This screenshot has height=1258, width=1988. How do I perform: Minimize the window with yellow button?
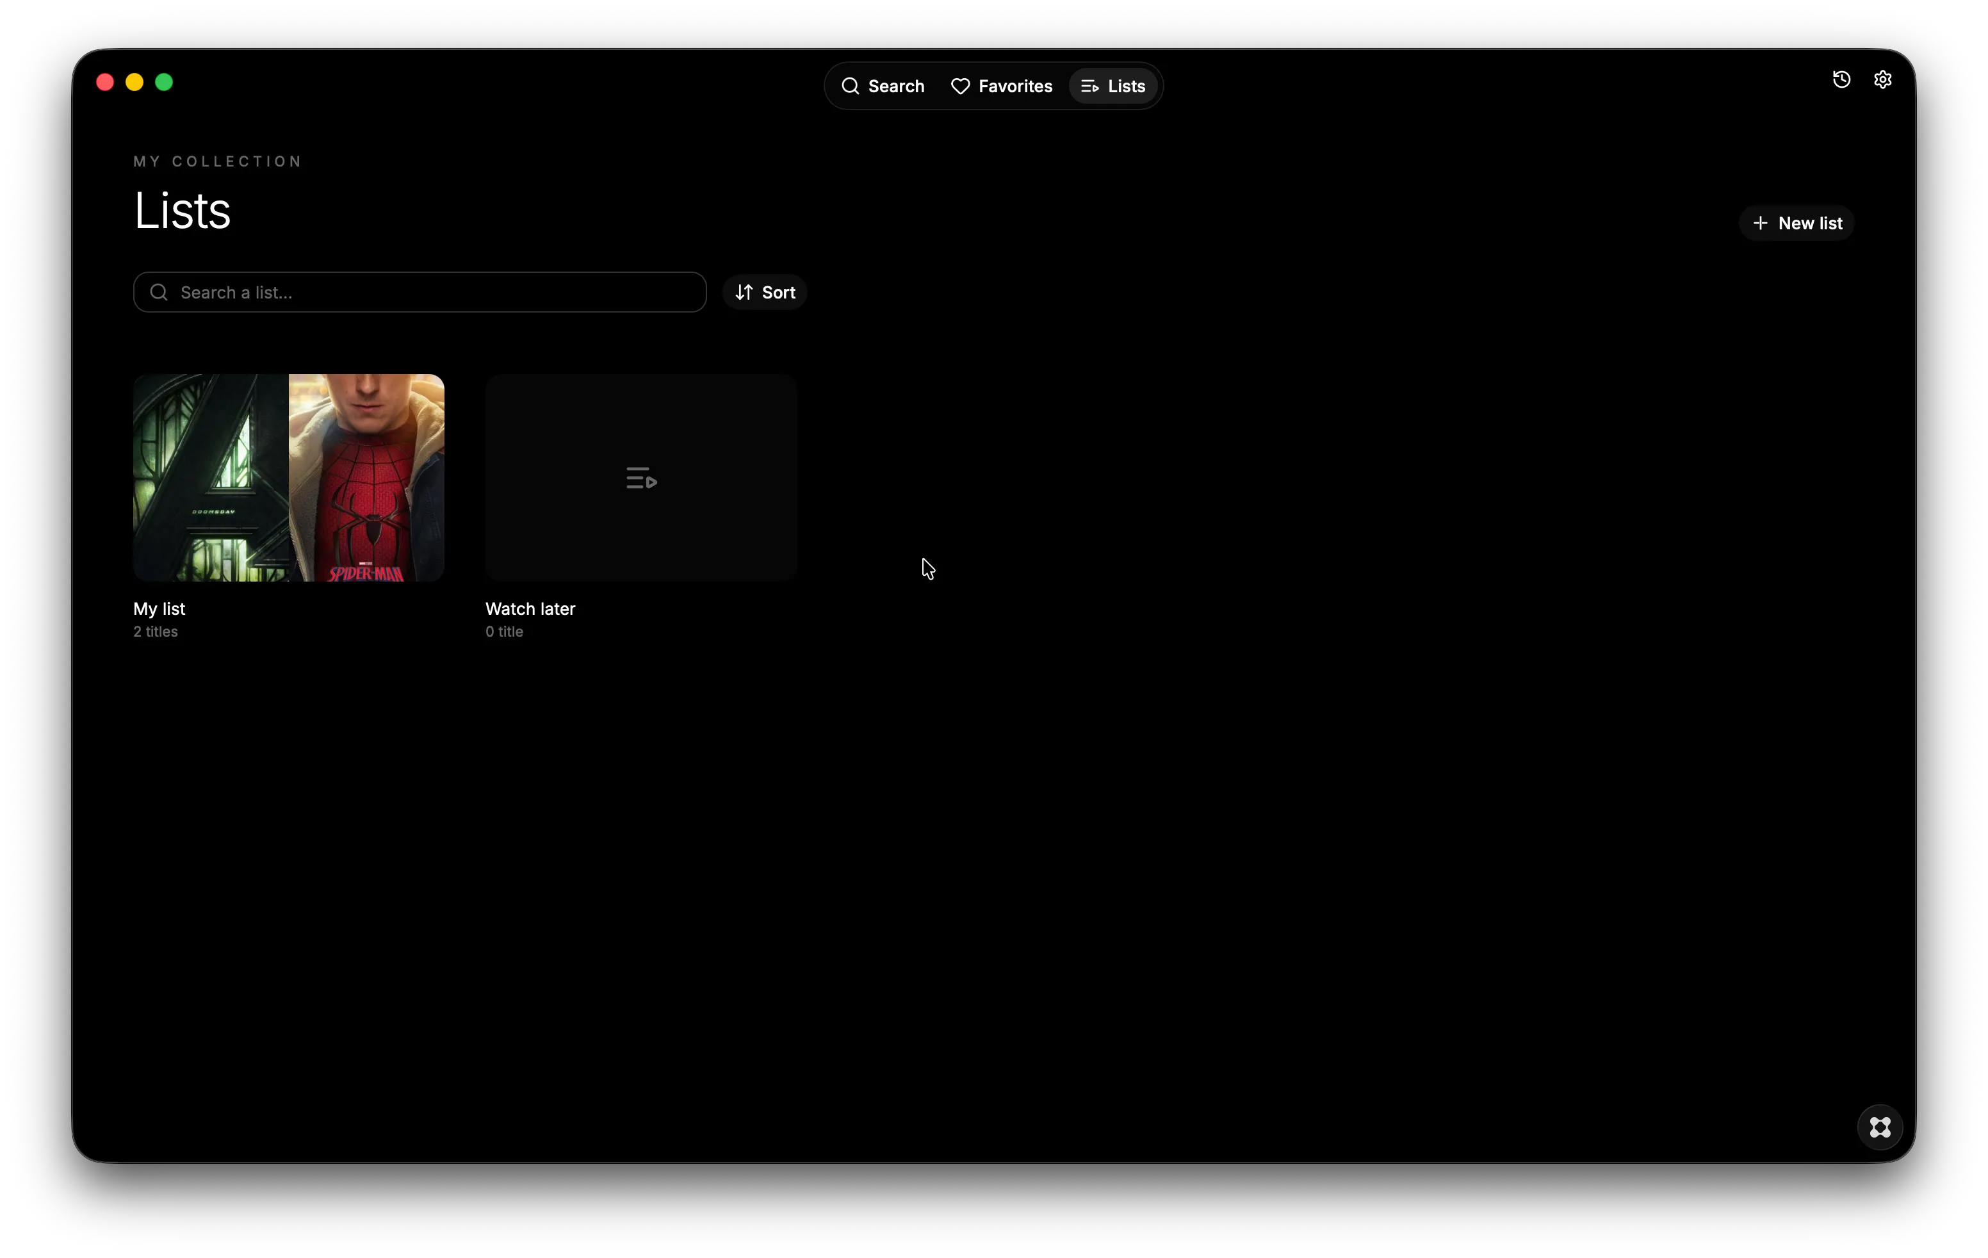coord(134,82)
